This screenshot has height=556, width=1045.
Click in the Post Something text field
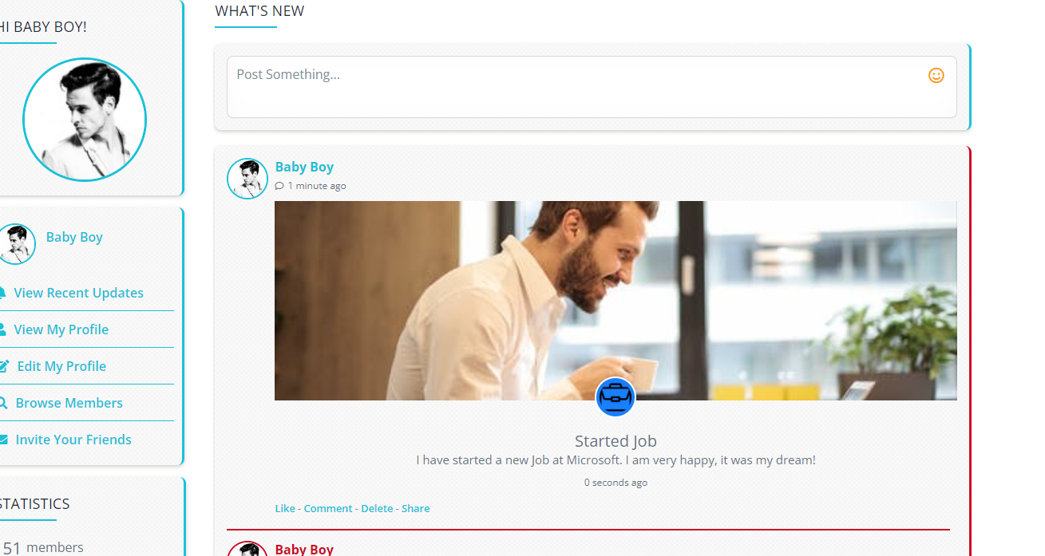pyautogui.click(x=575, y=86)
